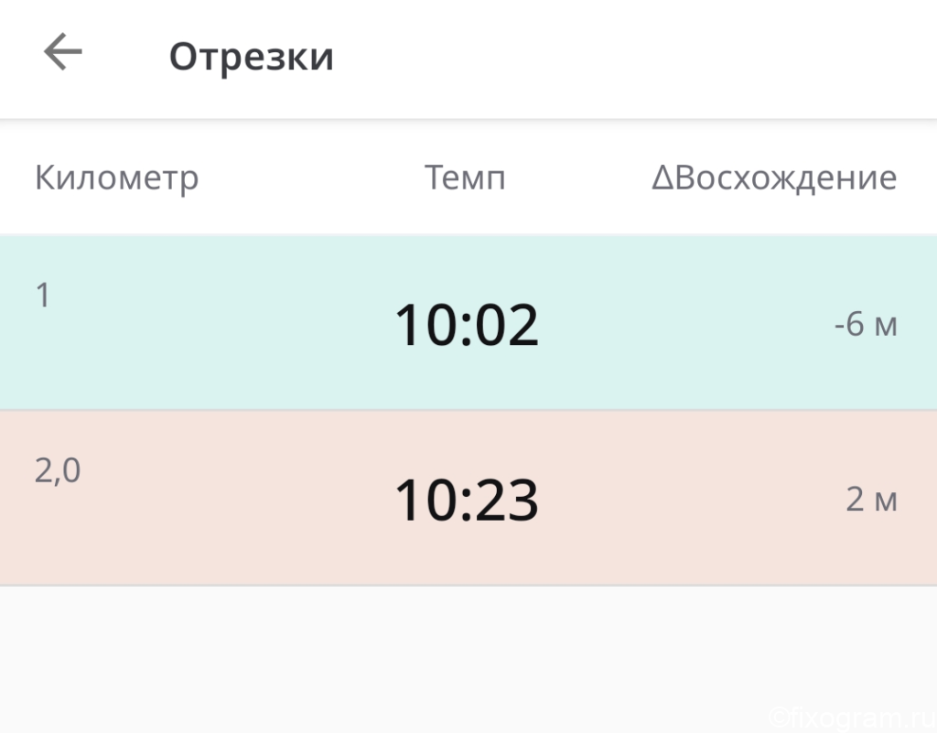Tap the 2,0 kilometer label
This screenshot has height=733, width=937.
(x=58, y=470)
